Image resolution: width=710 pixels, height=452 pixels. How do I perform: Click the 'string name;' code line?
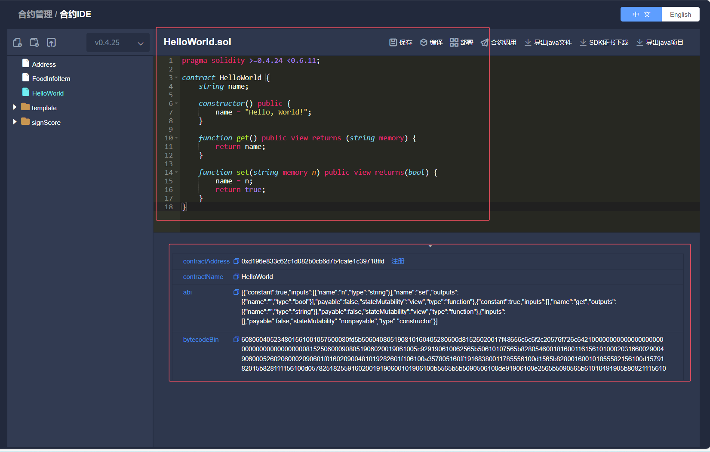point(224,87)
